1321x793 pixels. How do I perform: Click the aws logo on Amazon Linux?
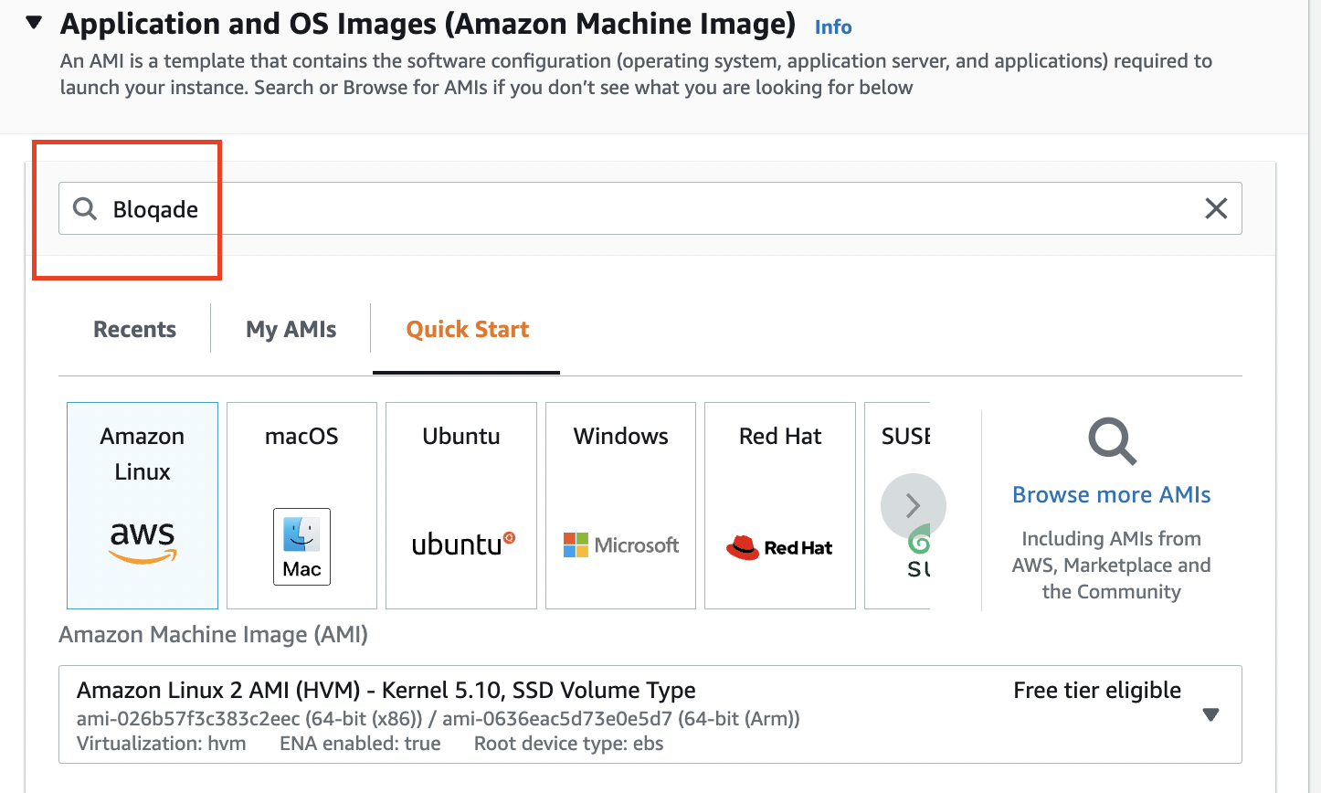click(x=143, y=543)
